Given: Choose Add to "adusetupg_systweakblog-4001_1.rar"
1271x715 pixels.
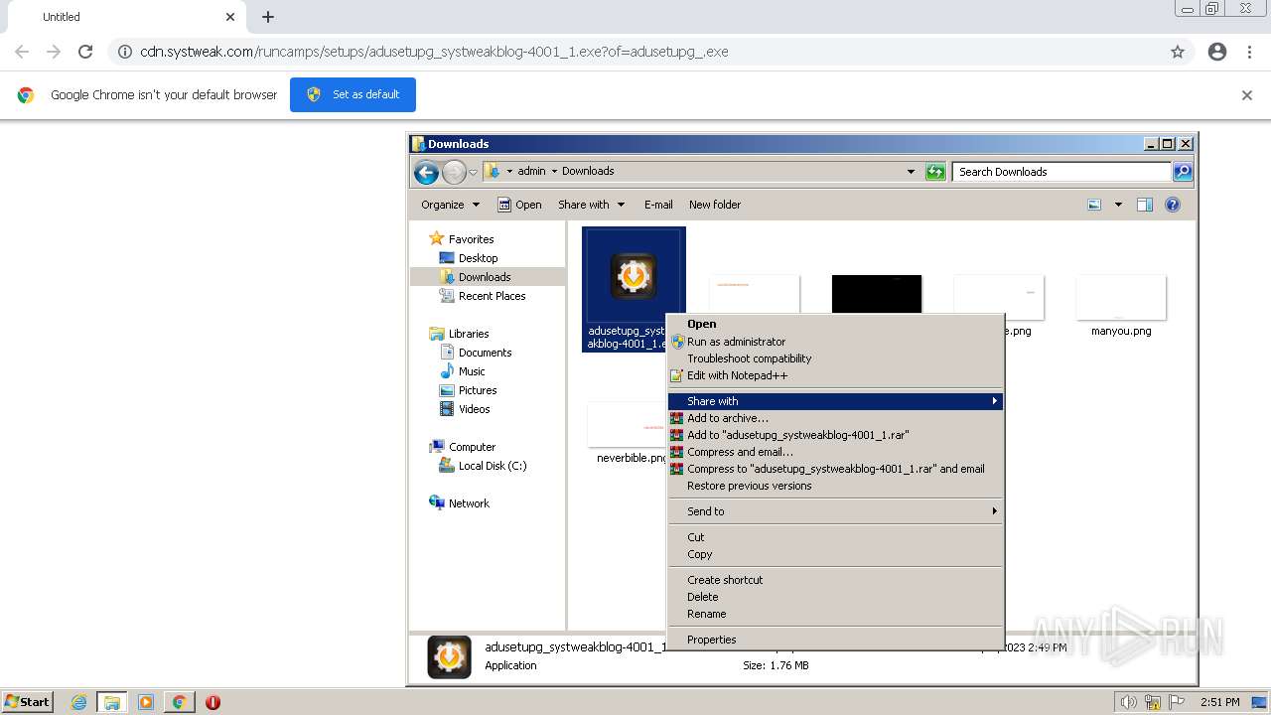Looking at the screenshot, I should pyautogui.click(x=835, y=435).
